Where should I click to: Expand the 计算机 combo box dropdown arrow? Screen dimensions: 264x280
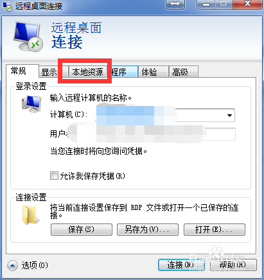229,116
